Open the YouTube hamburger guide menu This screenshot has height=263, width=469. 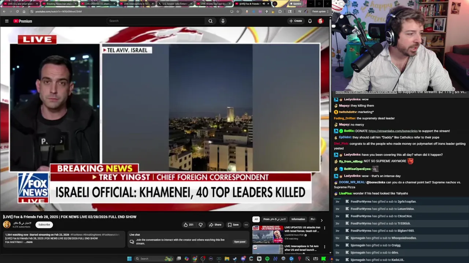7,21
